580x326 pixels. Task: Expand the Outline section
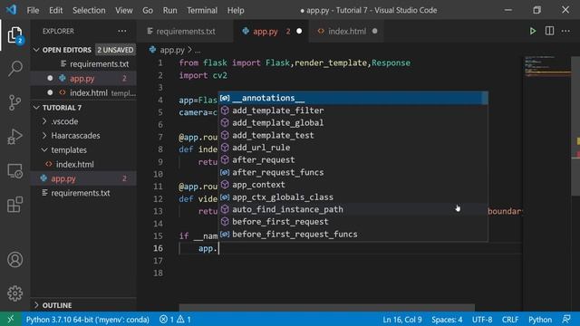point(83,305)
